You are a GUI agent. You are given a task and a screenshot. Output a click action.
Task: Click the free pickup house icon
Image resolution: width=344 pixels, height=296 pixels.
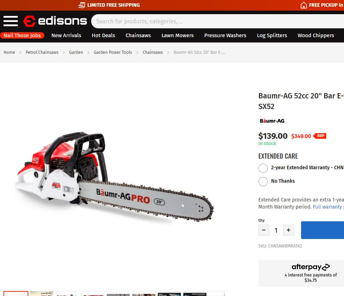pos(304,5)
